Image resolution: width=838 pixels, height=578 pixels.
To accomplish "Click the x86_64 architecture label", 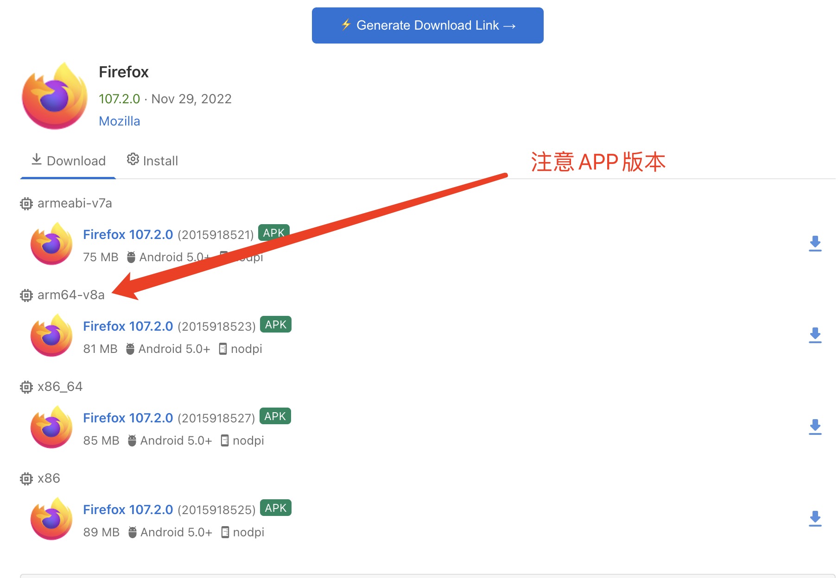I will (x=60, y=387).
